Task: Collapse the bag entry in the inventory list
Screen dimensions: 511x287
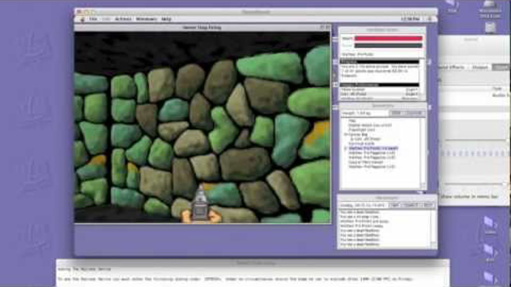Action: click(346, 134)
